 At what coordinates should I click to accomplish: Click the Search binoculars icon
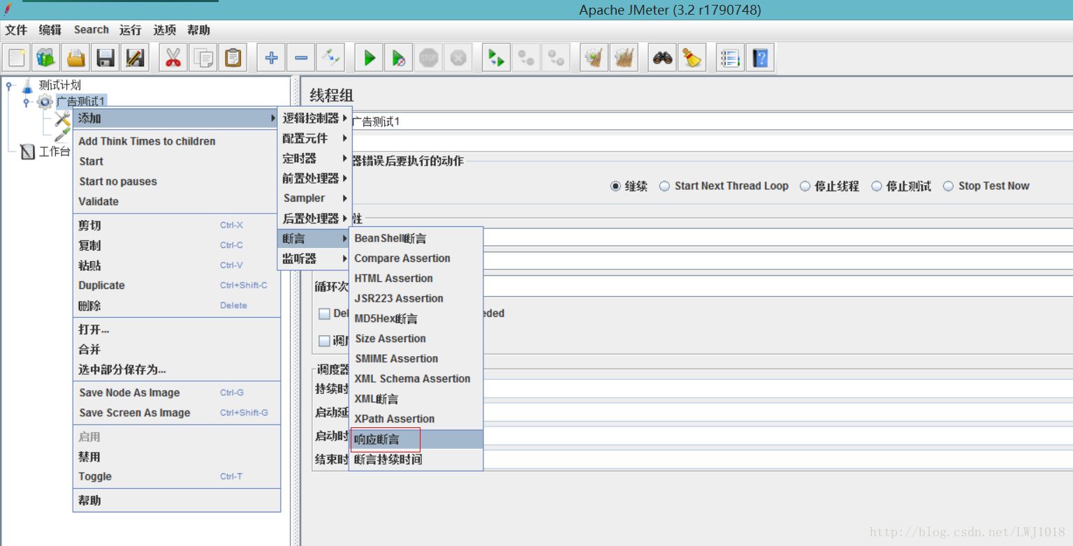point(662,57)
